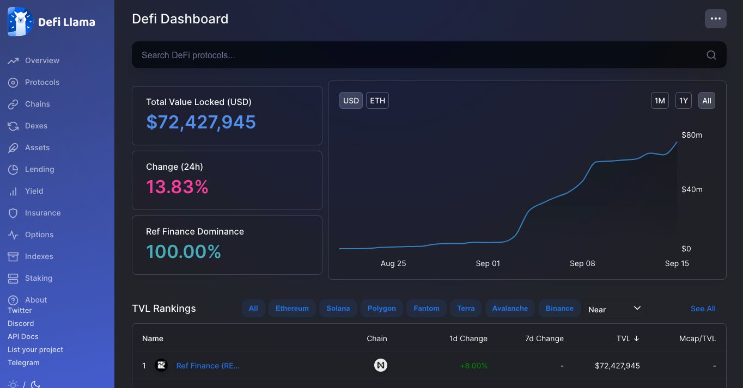
Task: Click the Yield bar-chart icon
Action: point(13,191)
